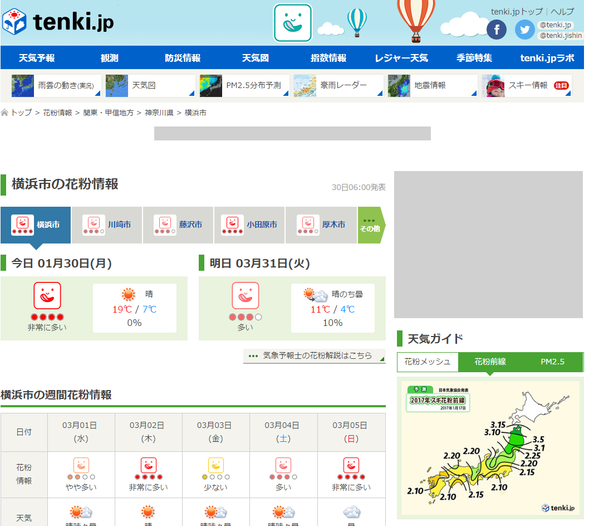This screenshot has height=526, width=589.
Task: Click the 30日06:00発表 timestamp
Action: (359, 187)
